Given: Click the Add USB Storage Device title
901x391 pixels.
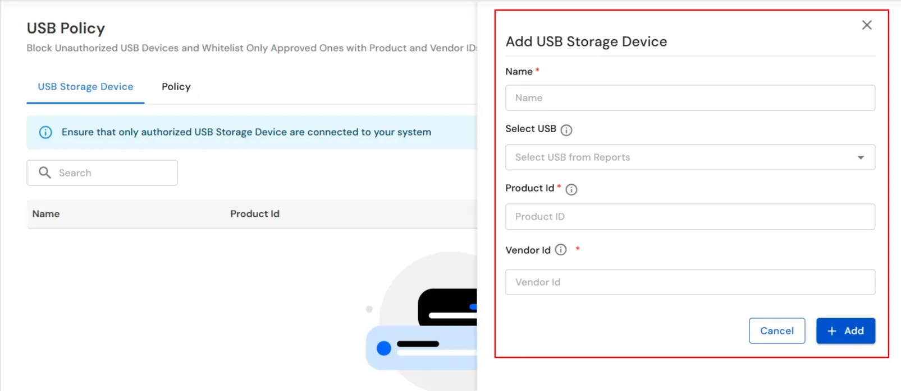Looking at the screenshot, I should pos(586,41).
